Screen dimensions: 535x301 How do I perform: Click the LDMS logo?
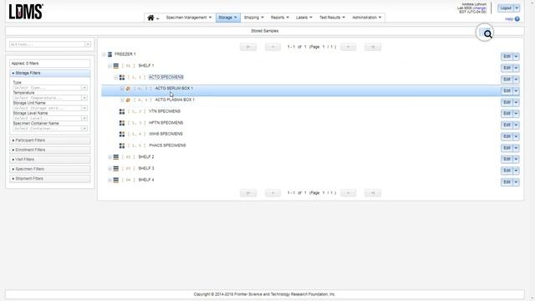tap(26, 12)
